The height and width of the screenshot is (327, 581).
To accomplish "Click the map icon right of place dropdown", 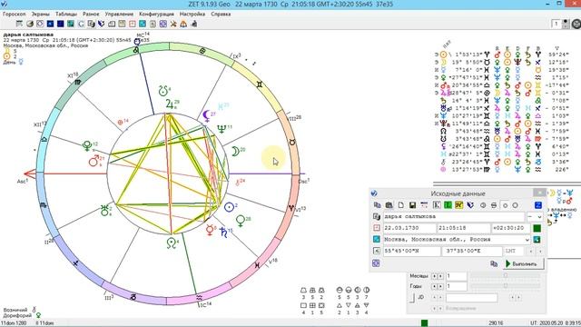I will click(537, 240).
